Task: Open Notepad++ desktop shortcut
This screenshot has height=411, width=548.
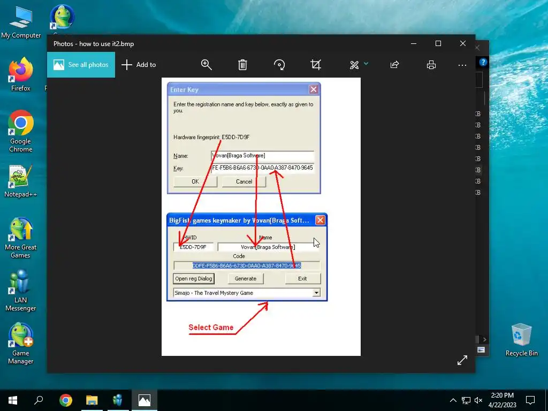Action: (21, 181)
